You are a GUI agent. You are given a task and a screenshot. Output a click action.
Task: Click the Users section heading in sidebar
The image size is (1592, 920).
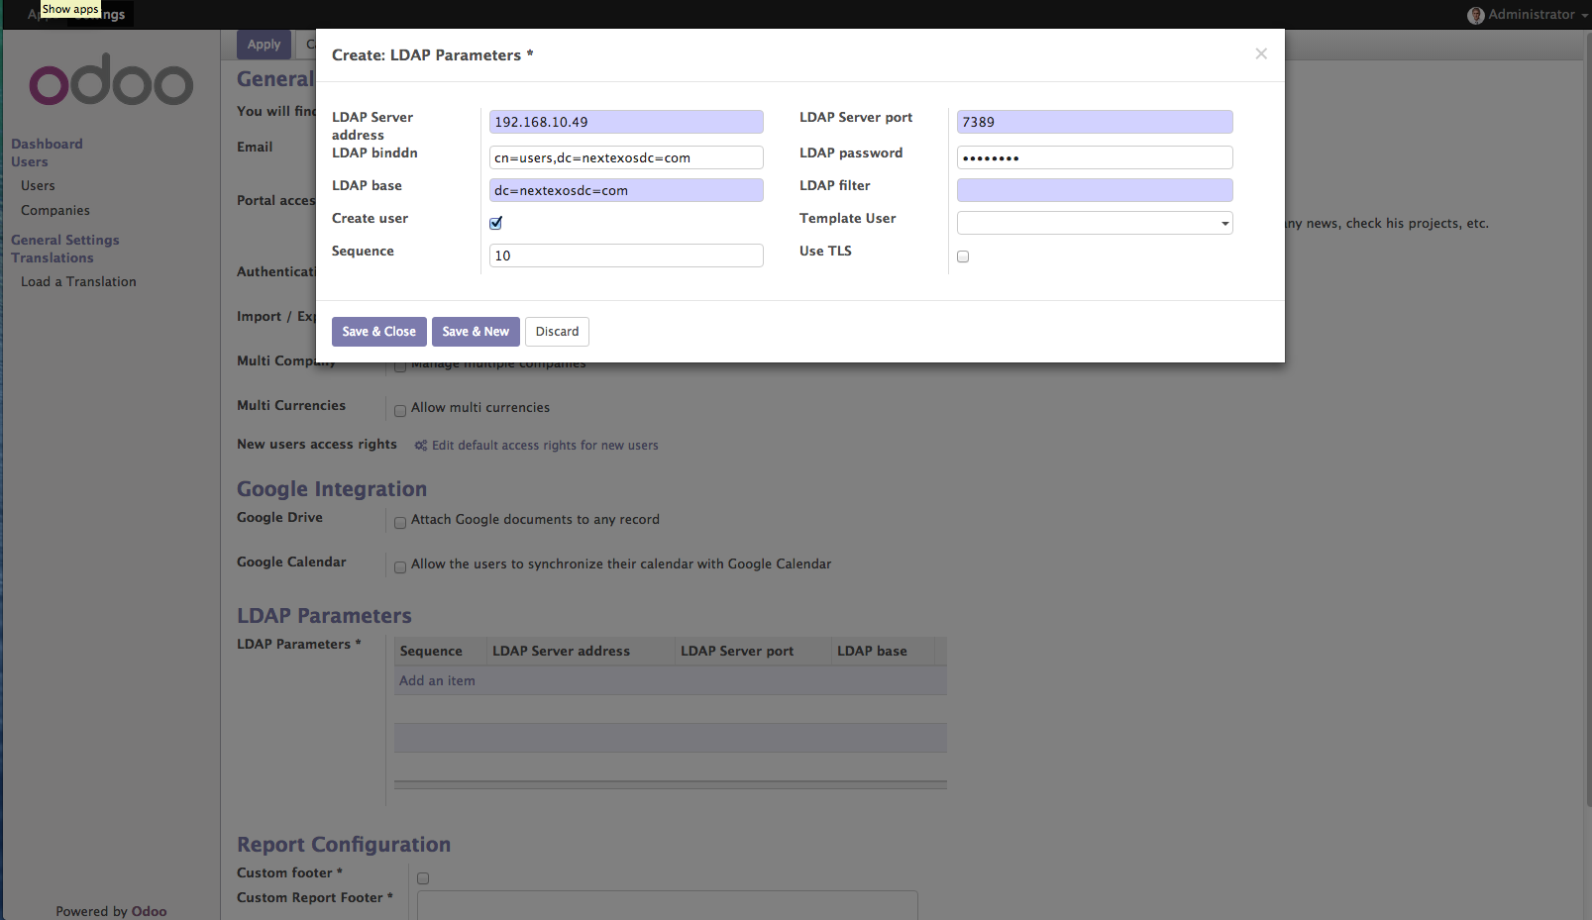[x=30, y=161]
